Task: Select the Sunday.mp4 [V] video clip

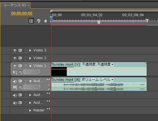Action: (99, 69)
